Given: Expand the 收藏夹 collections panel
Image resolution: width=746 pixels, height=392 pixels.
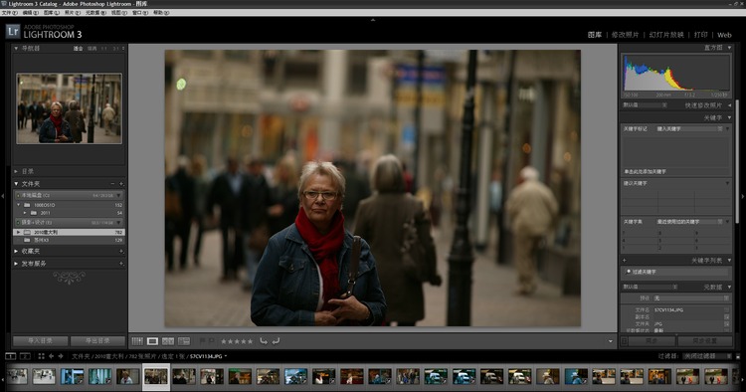Looking at the screenshot, I should coord(16,251).
